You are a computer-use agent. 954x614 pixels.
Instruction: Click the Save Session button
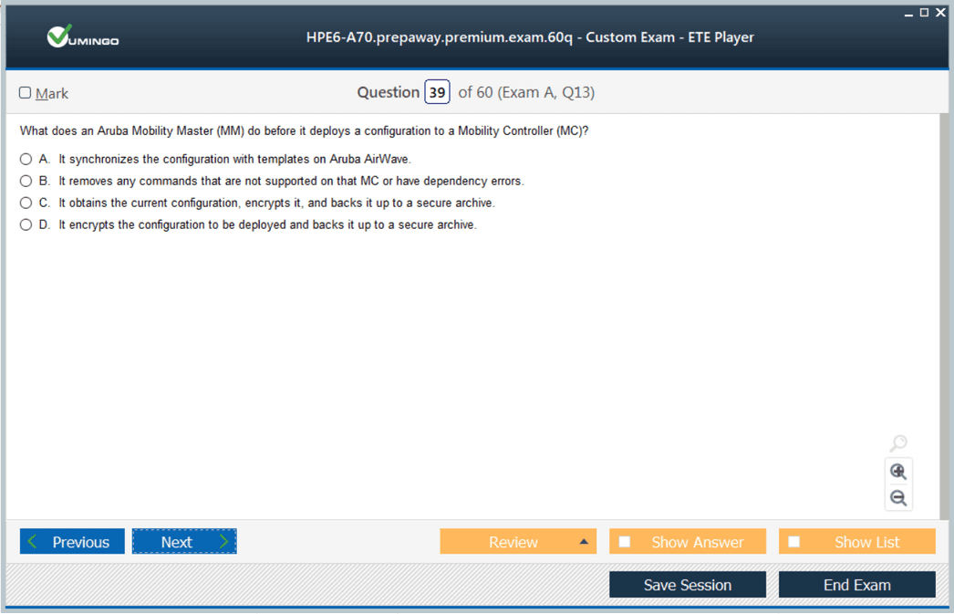coord(687,585)
